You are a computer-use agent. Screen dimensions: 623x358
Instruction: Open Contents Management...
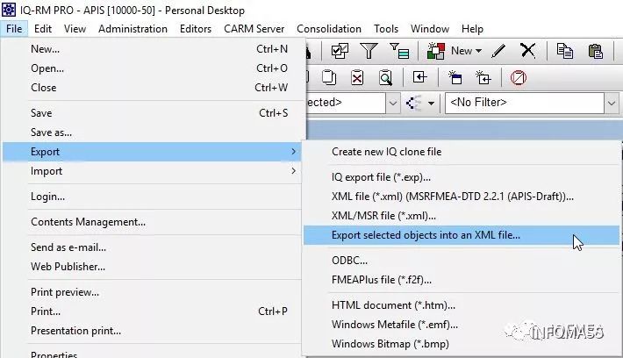click(x=154, y=222)
